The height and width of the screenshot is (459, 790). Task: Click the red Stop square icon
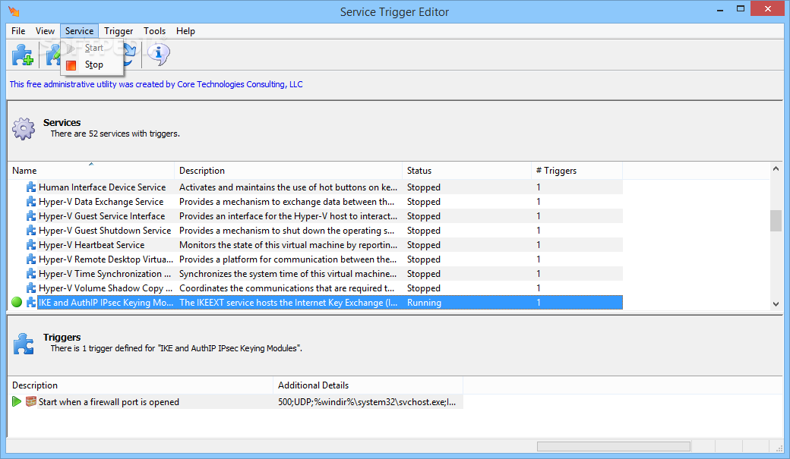tap(71, 65)
